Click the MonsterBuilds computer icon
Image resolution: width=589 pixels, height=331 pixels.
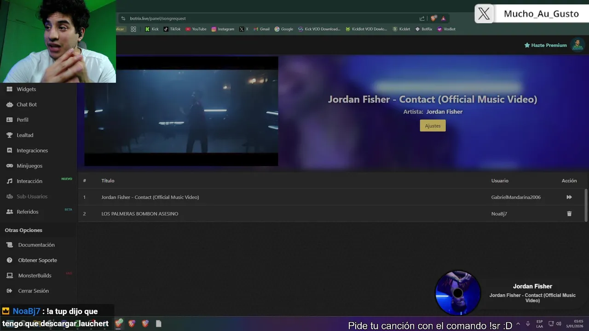tap(9, 275)
